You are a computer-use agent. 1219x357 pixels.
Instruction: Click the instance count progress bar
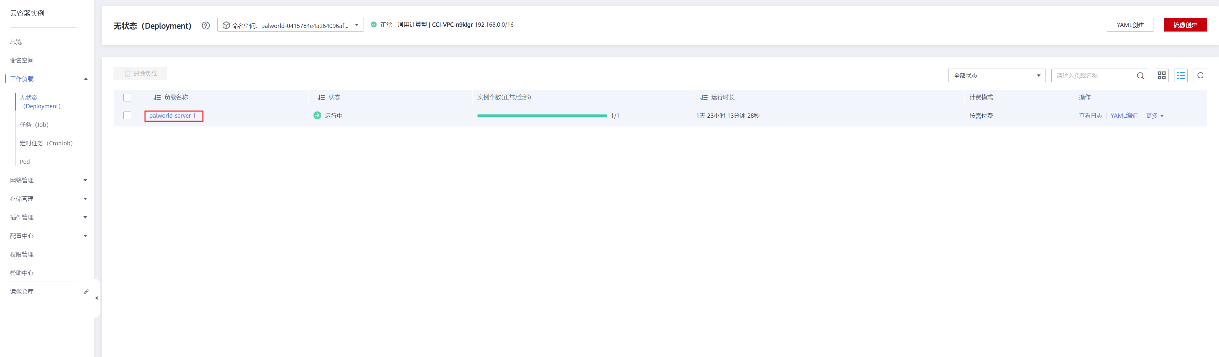pos(542,116)
